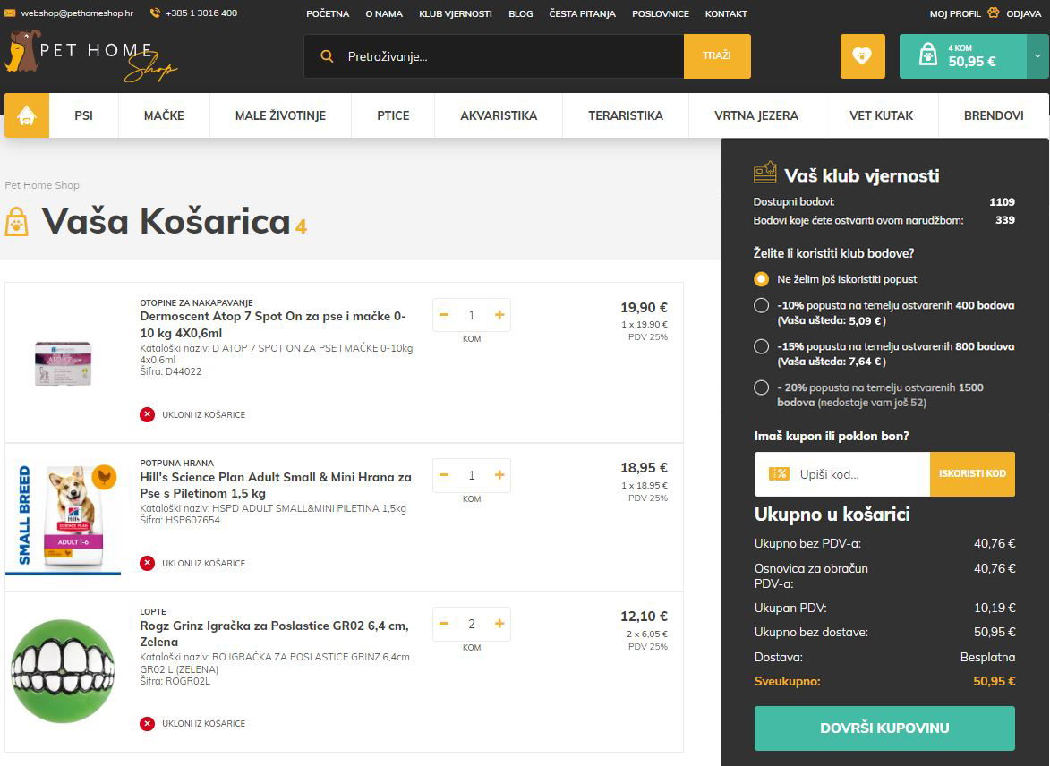Open Hill's Science Plan Adult product title
1050x766 pixels.
(x=275, y=485)
